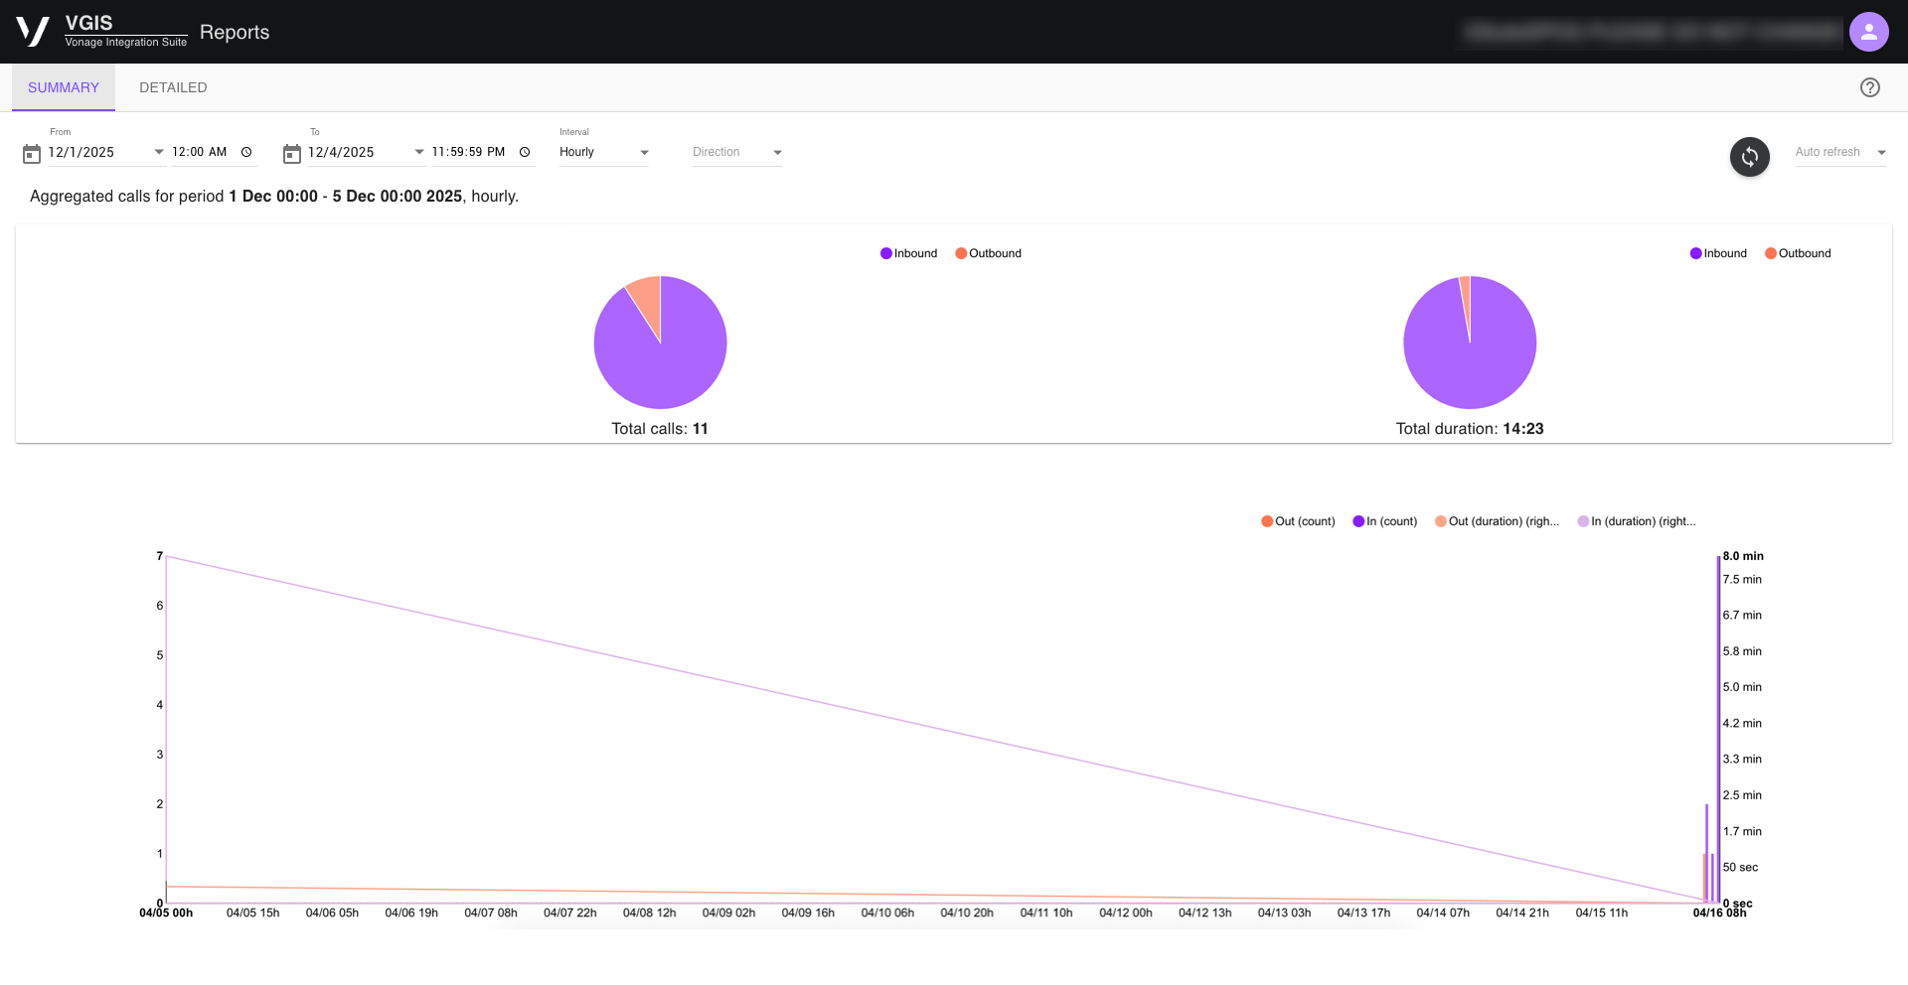The height and width of the screenshot is (985, 1908).
Task: Toggle Inbound in the total calls pie legend
Action: 908,253
